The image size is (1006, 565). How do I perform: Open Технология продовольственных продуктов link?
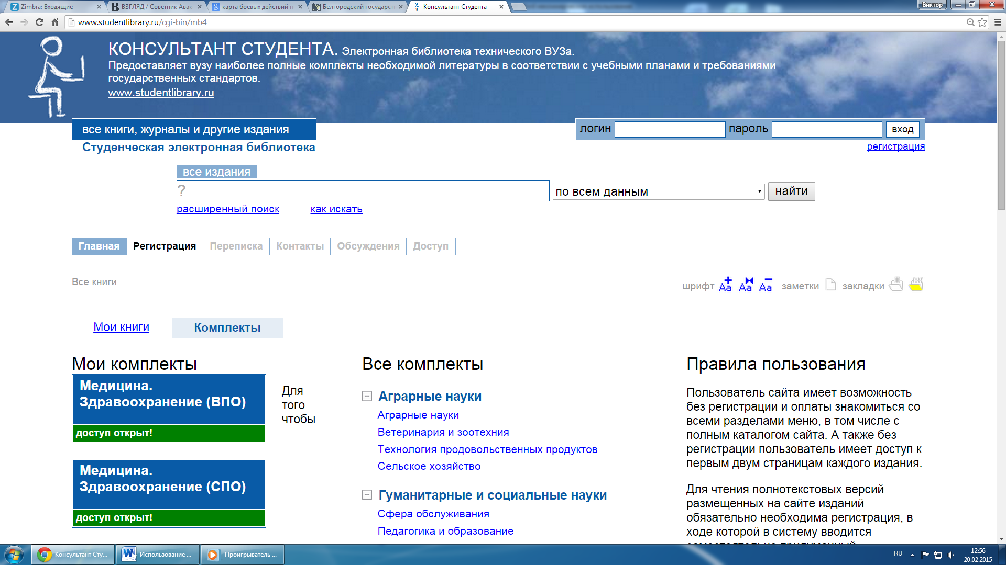487,449
